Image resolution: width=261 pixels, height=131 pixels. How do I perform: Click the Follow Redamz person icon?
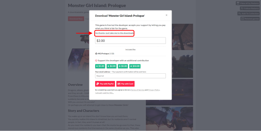click(x=242, y=8)
